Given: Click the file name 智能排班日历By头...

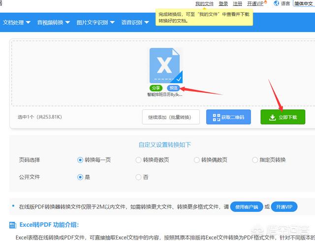Looking at the screenshot, I should 165,95.
